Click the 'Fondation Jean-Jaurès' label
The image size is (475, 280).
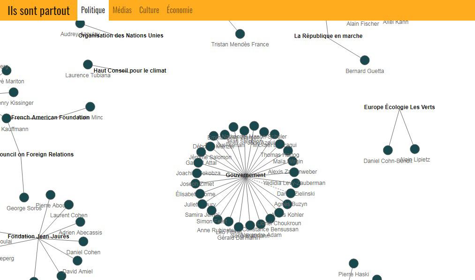[38, 236]
